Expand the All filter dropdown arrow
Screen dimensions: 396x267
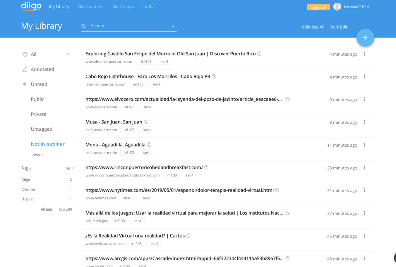coord(68,55)
